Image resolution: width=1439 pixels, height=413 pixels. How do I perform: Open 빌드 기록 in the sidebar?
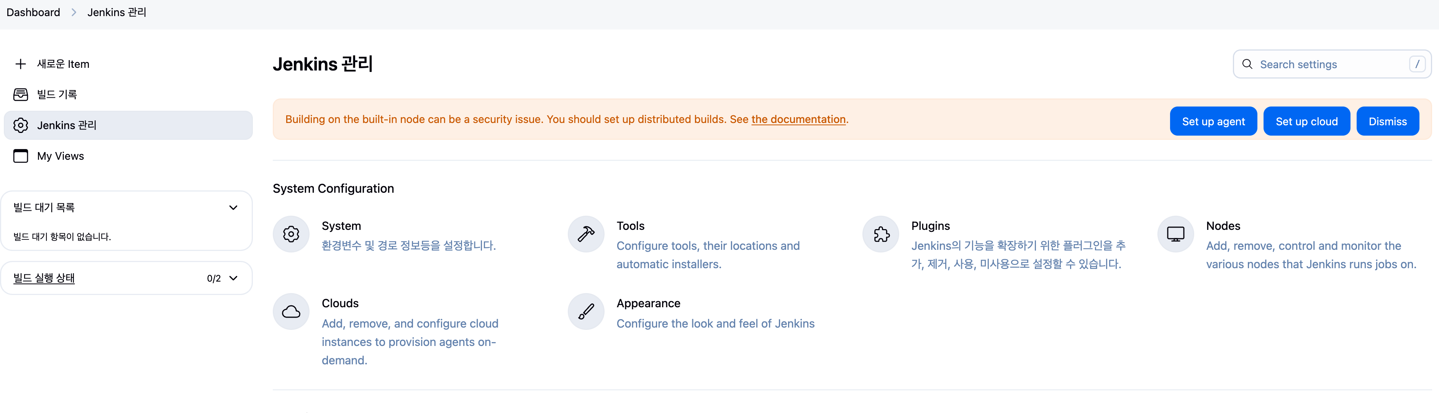(128, 95)
